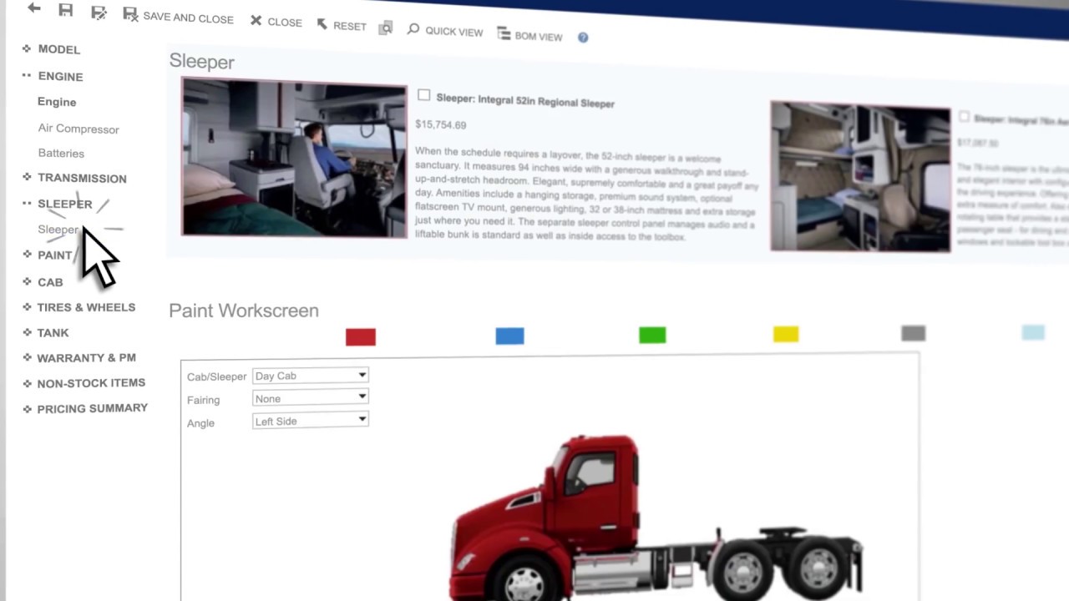1069x601 pixels.
Task: Expand the TRANSMISSION section
Action: [74, 178]
